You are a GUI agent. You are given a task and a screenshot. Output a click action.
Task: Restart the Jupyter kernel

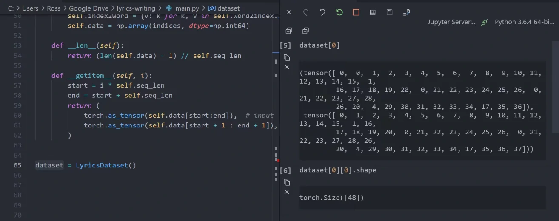[339, 13]
